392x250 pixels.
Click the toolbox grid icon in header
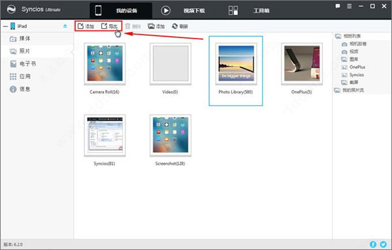click(233, 10)
